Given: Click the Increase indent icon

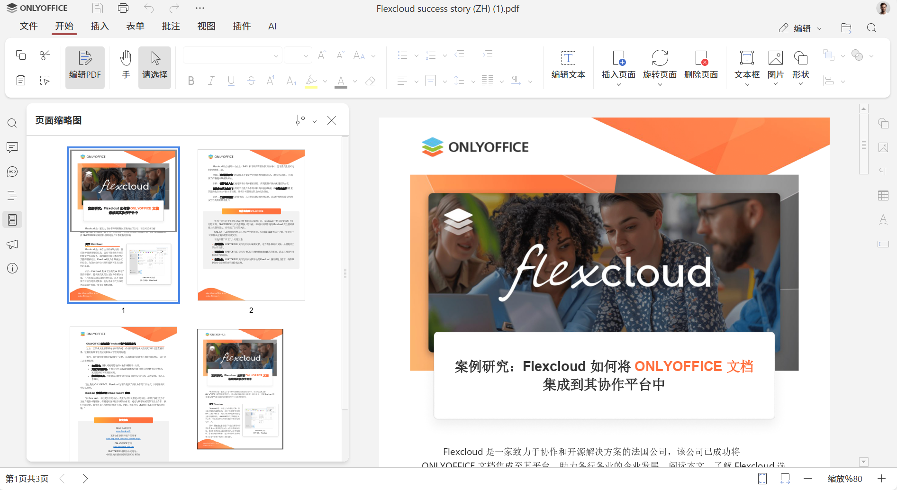Looking at the screenshot, I should point(488,55).
